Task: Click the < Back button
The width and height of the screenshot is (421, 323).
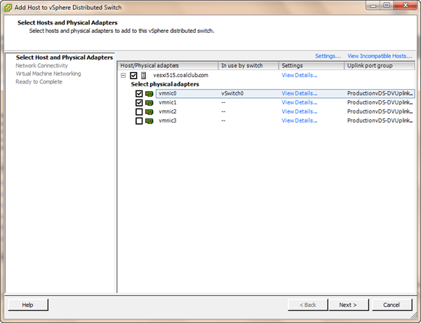Action: [x=308, y=305]
